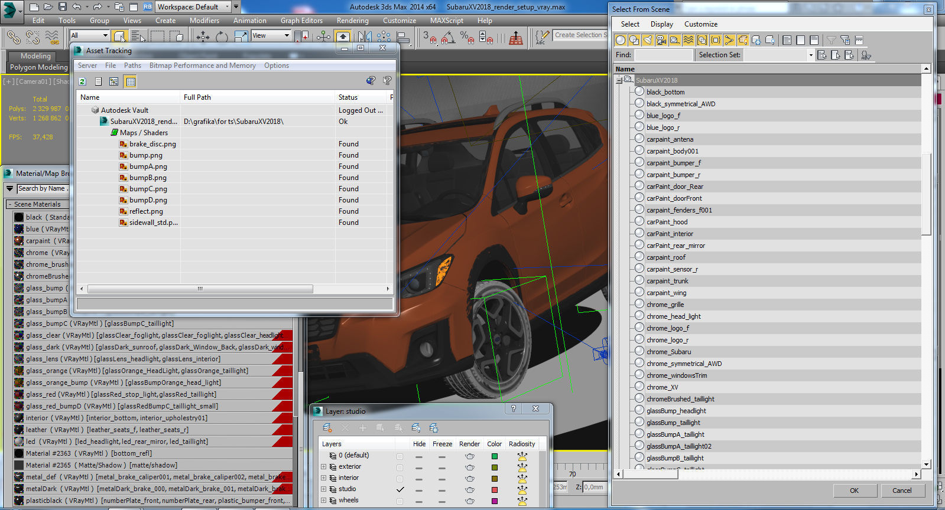Open Graph Editors menu
The height and width of the screenshot is (510, 945).
coord(301,20)
